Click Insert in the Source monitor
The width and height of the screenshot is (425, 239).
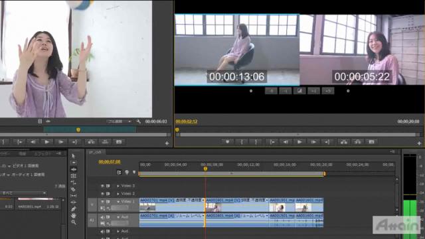click(x=91, y=141)
